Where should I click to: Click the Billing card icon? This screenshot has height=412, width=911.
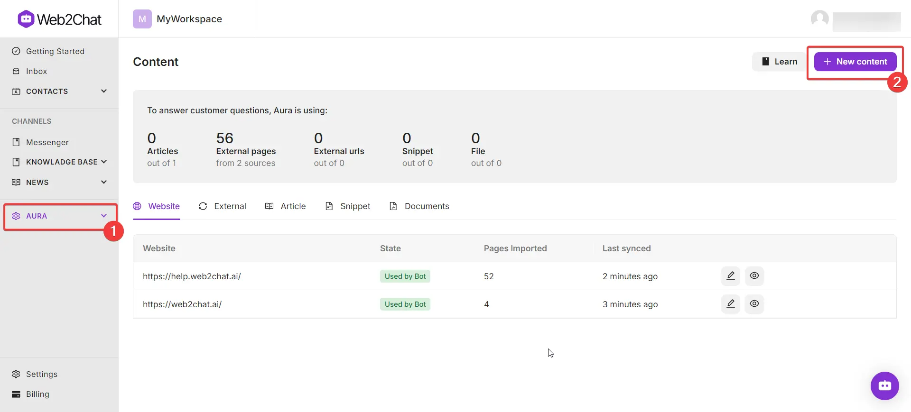[x=16, y=394]
